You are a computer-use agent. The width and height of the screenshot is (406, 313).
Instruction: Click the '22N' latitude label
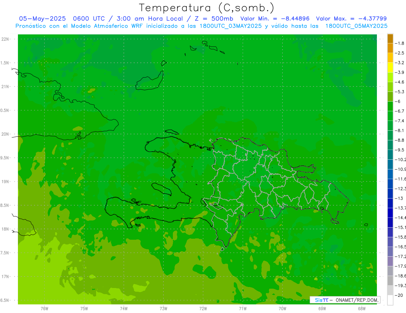pyautogui.click(x=5, y=39)
